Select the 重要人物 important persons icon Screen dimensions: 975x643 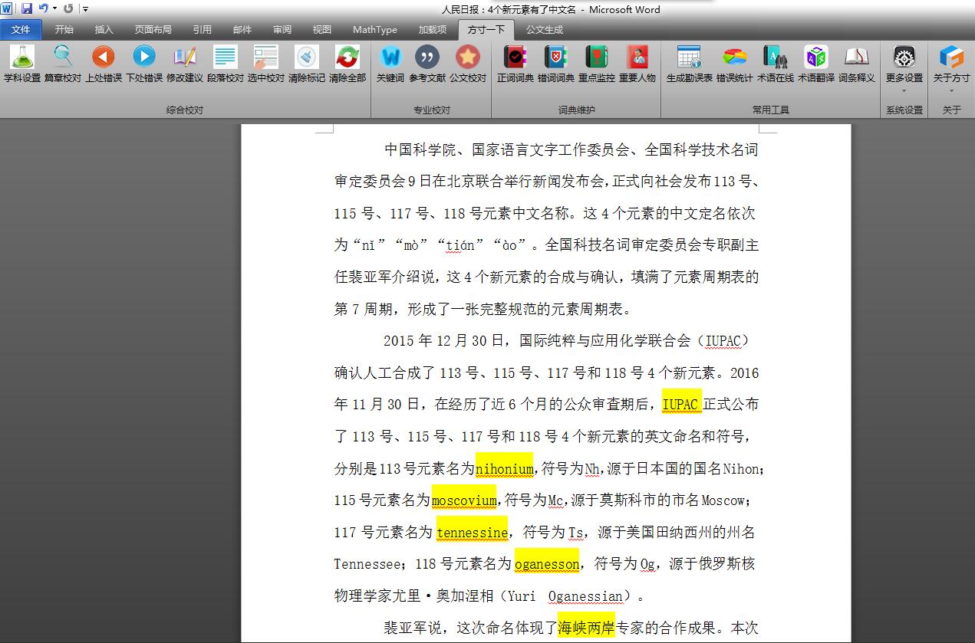[637, 58]
